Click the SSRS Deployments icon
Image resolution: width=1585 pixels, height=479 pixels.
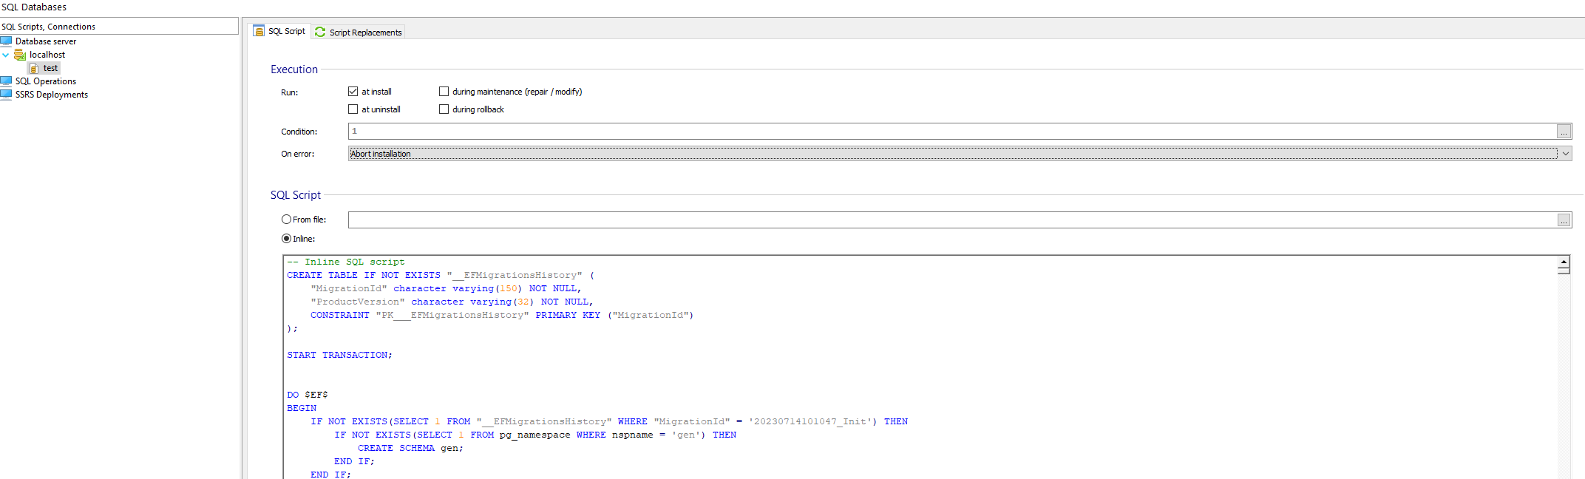click(x=7, y=95)
